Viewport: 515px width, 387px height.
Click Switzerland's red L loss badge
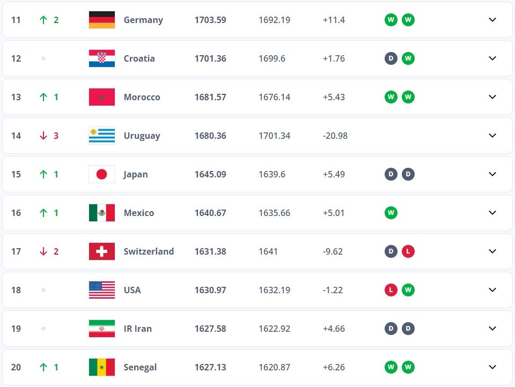click(408, 251)
